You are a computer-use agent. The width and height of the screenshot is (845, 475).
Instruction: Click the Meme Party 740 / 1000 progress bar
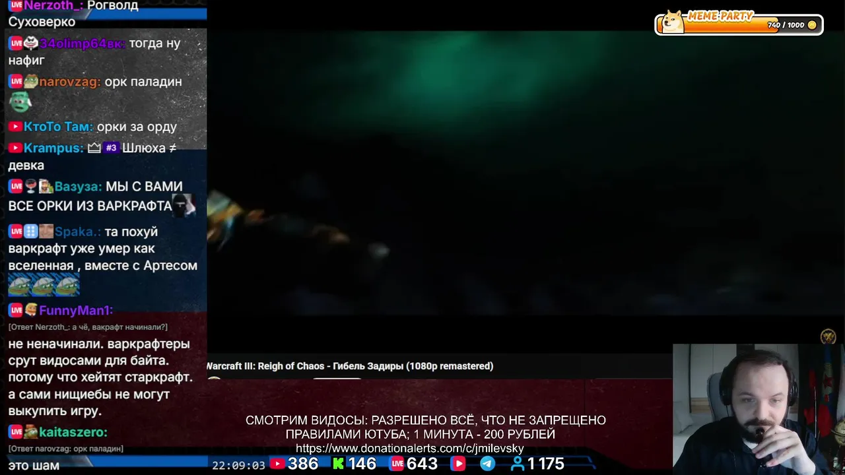pyautogui.click(x=739, y=24)
